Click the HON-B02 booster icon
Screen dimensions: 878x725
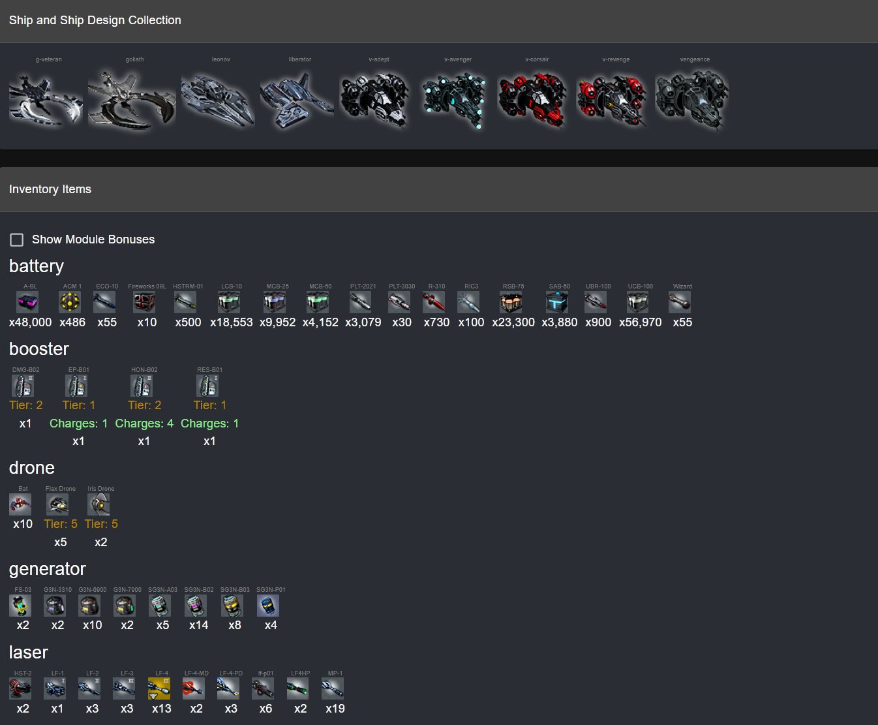click(x=142, y=386)
